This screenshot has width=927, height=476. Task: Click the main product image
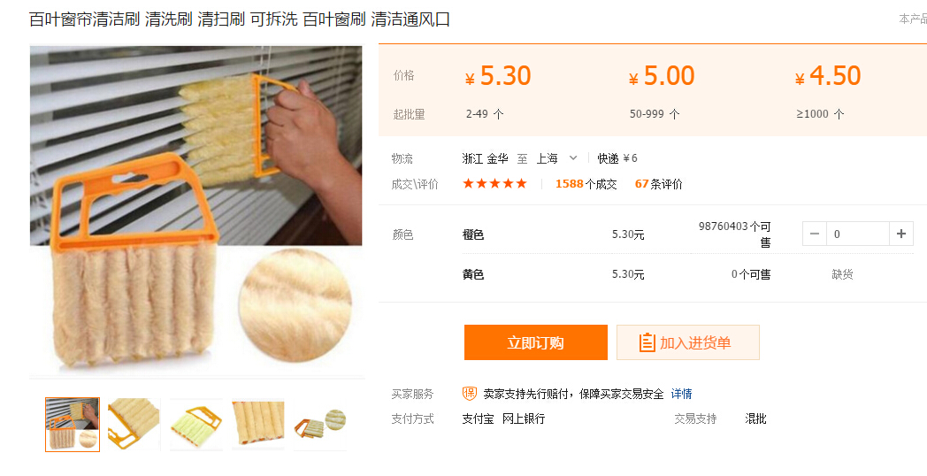pos(196,210)
